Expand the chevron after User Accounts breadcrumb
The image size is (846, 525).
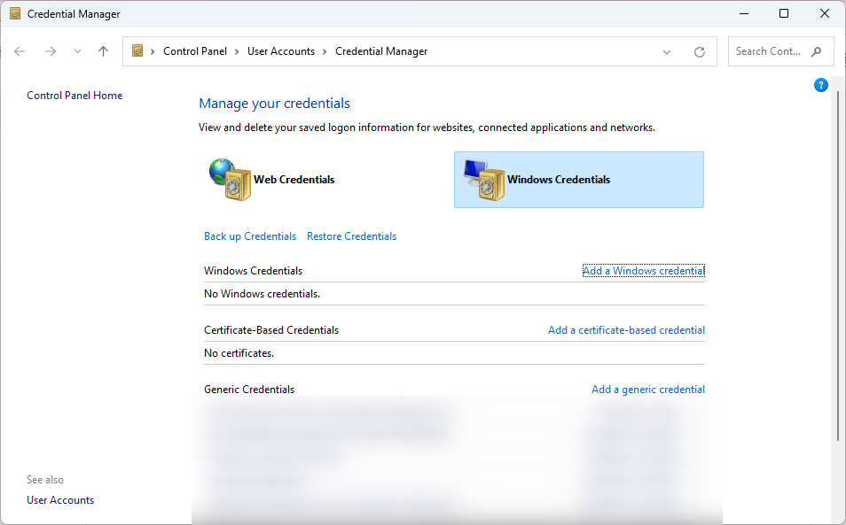click(325, 51)
